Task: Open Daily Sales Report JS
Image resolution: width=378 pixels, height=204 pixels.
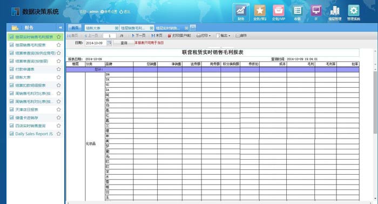Action: [34, 134]
